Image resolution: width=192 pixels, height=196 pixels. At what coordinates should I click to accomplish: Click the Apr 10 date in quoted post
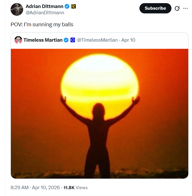[128, 40]
